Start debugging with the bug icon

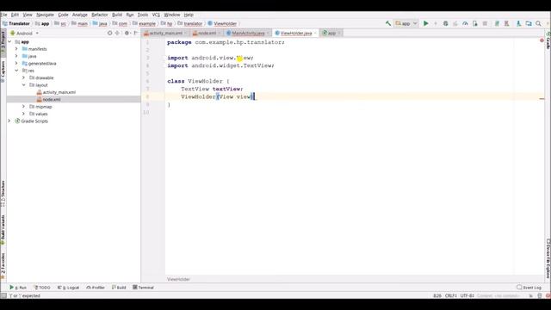[446, 23]
